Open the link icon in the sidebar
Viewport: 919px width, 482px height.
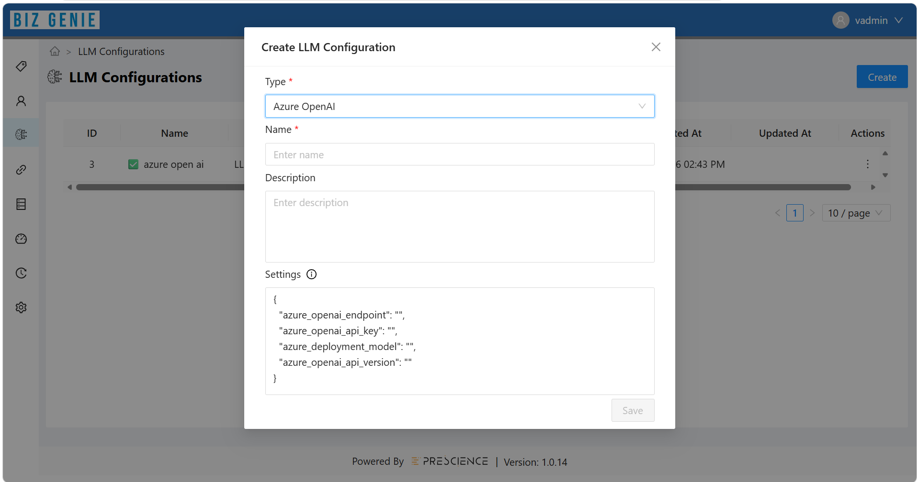pyautogui.click(x=21, y=170)
